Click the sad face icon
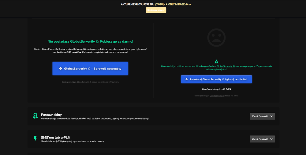 point(216,38)
